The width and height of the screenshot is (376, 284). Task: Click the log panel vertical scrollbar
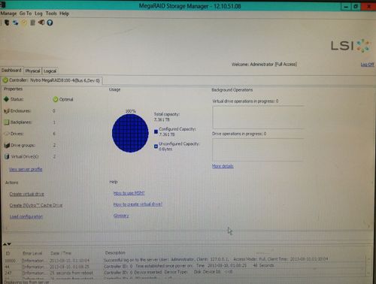(x=368, y=267)
